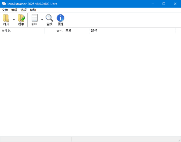Click the 查找 (Find) magnifier icon

[49, 18]
